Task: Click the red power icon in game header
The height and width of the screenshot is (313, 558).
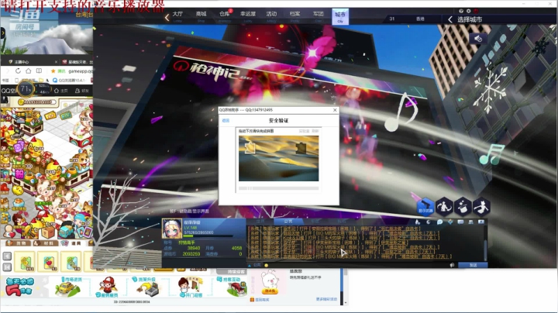Action: pyautogui.click(x=476, y=11)
